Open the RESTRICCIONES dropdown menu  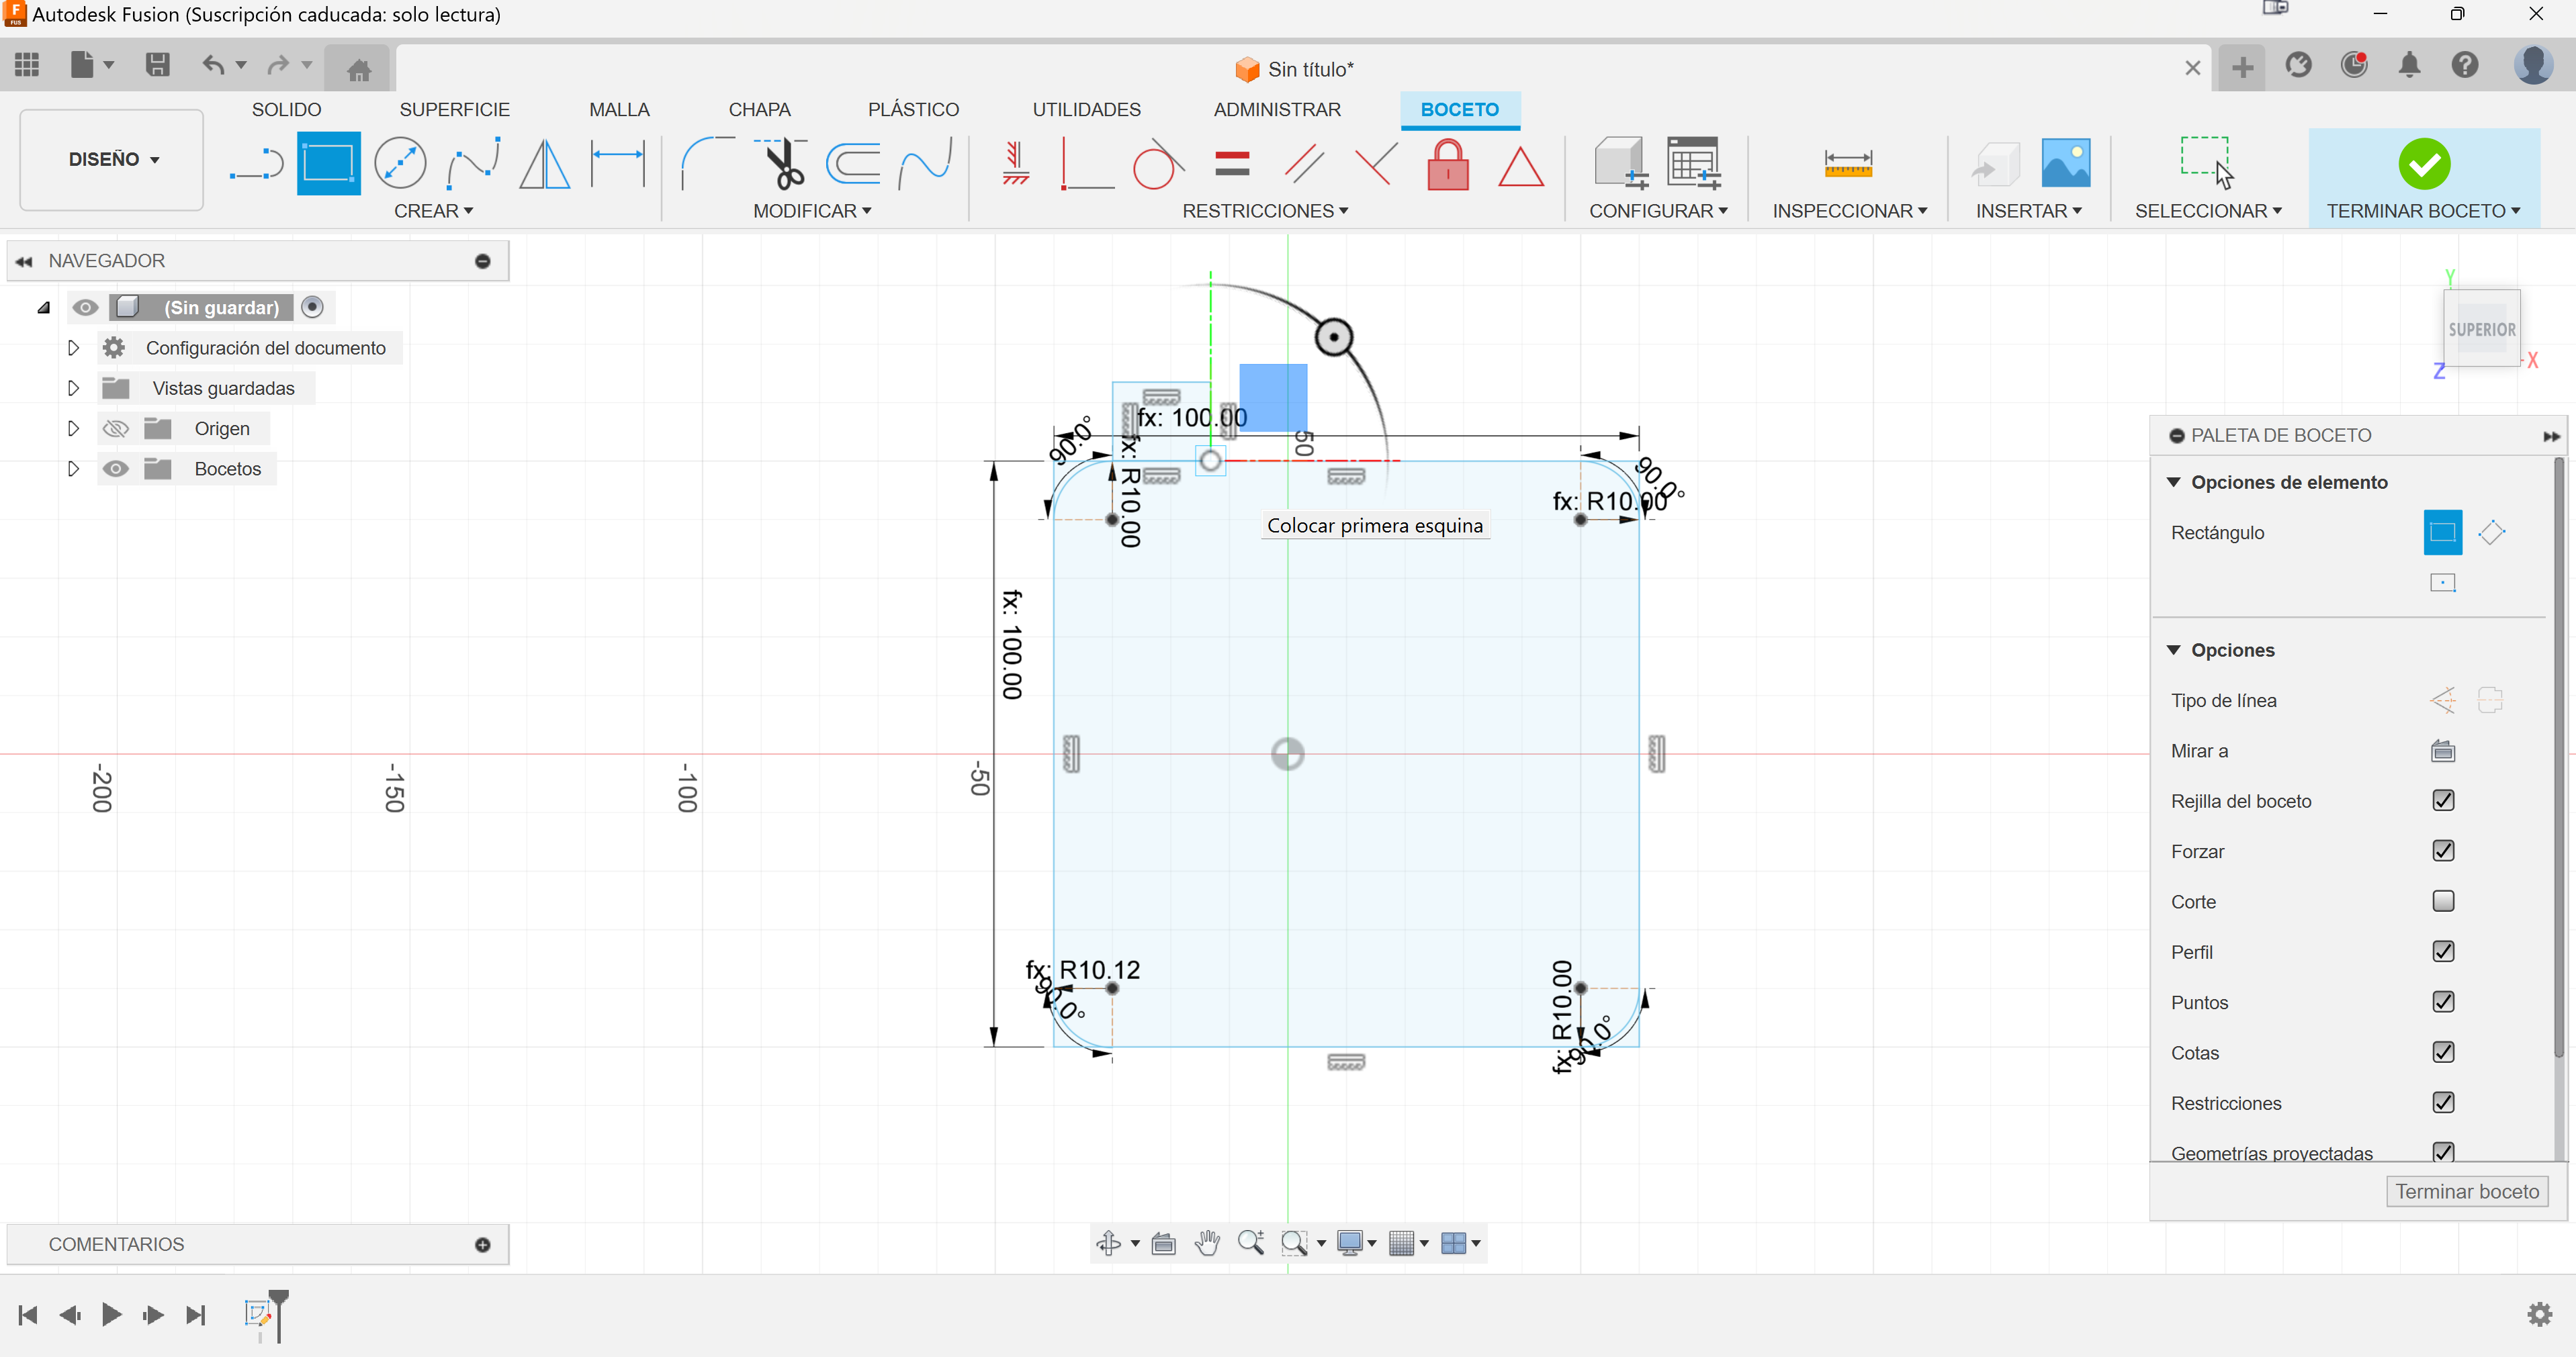[x=1264, y=211]
